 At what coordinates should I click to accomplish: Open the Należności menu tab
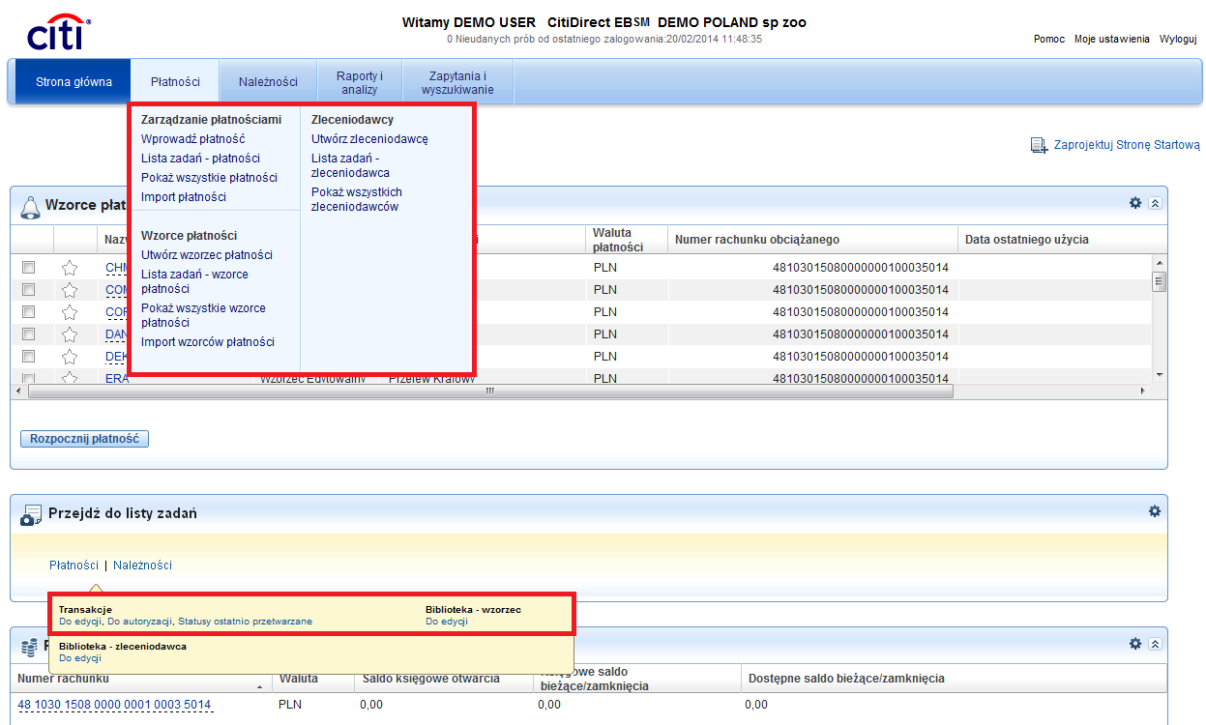[268, 82]
